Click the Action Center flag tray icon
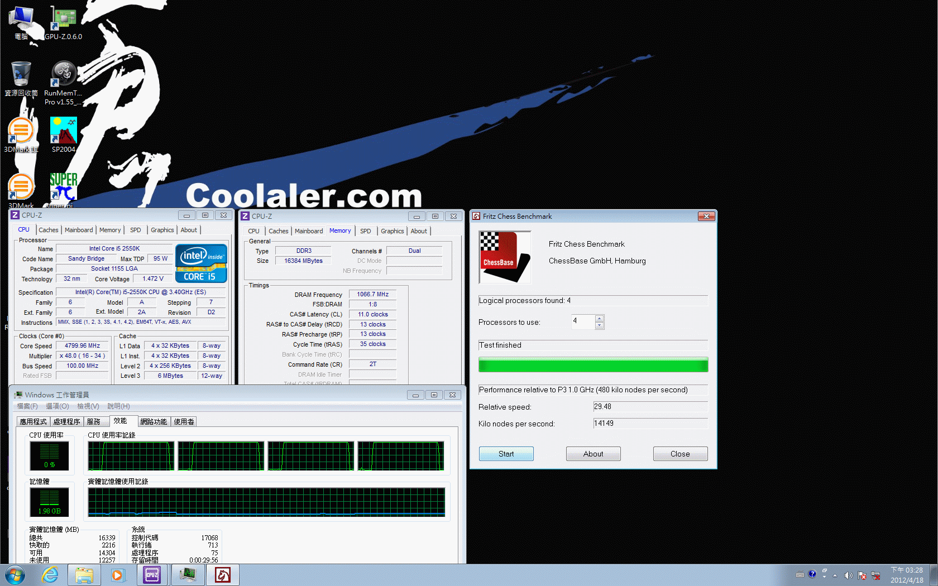The height and width of the screenshot is (586, 938). click(862, 575)
